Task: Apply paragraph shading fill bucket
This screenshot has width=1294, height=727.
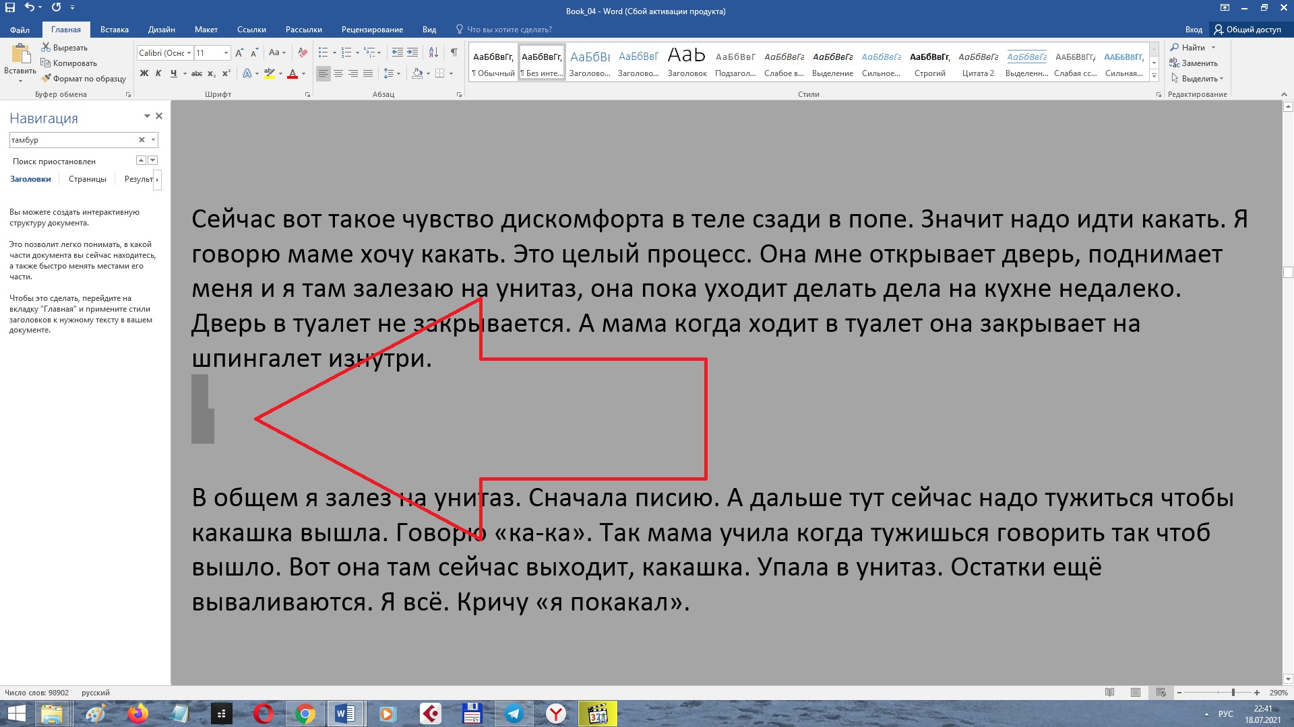Action: (417, 73)
